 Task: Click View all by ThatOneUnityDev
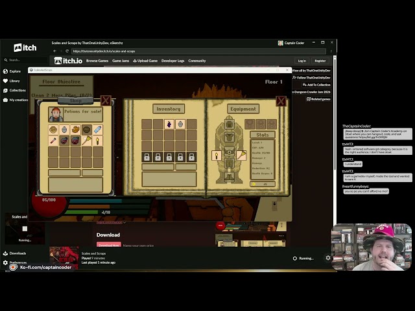[x=311, y=71]
